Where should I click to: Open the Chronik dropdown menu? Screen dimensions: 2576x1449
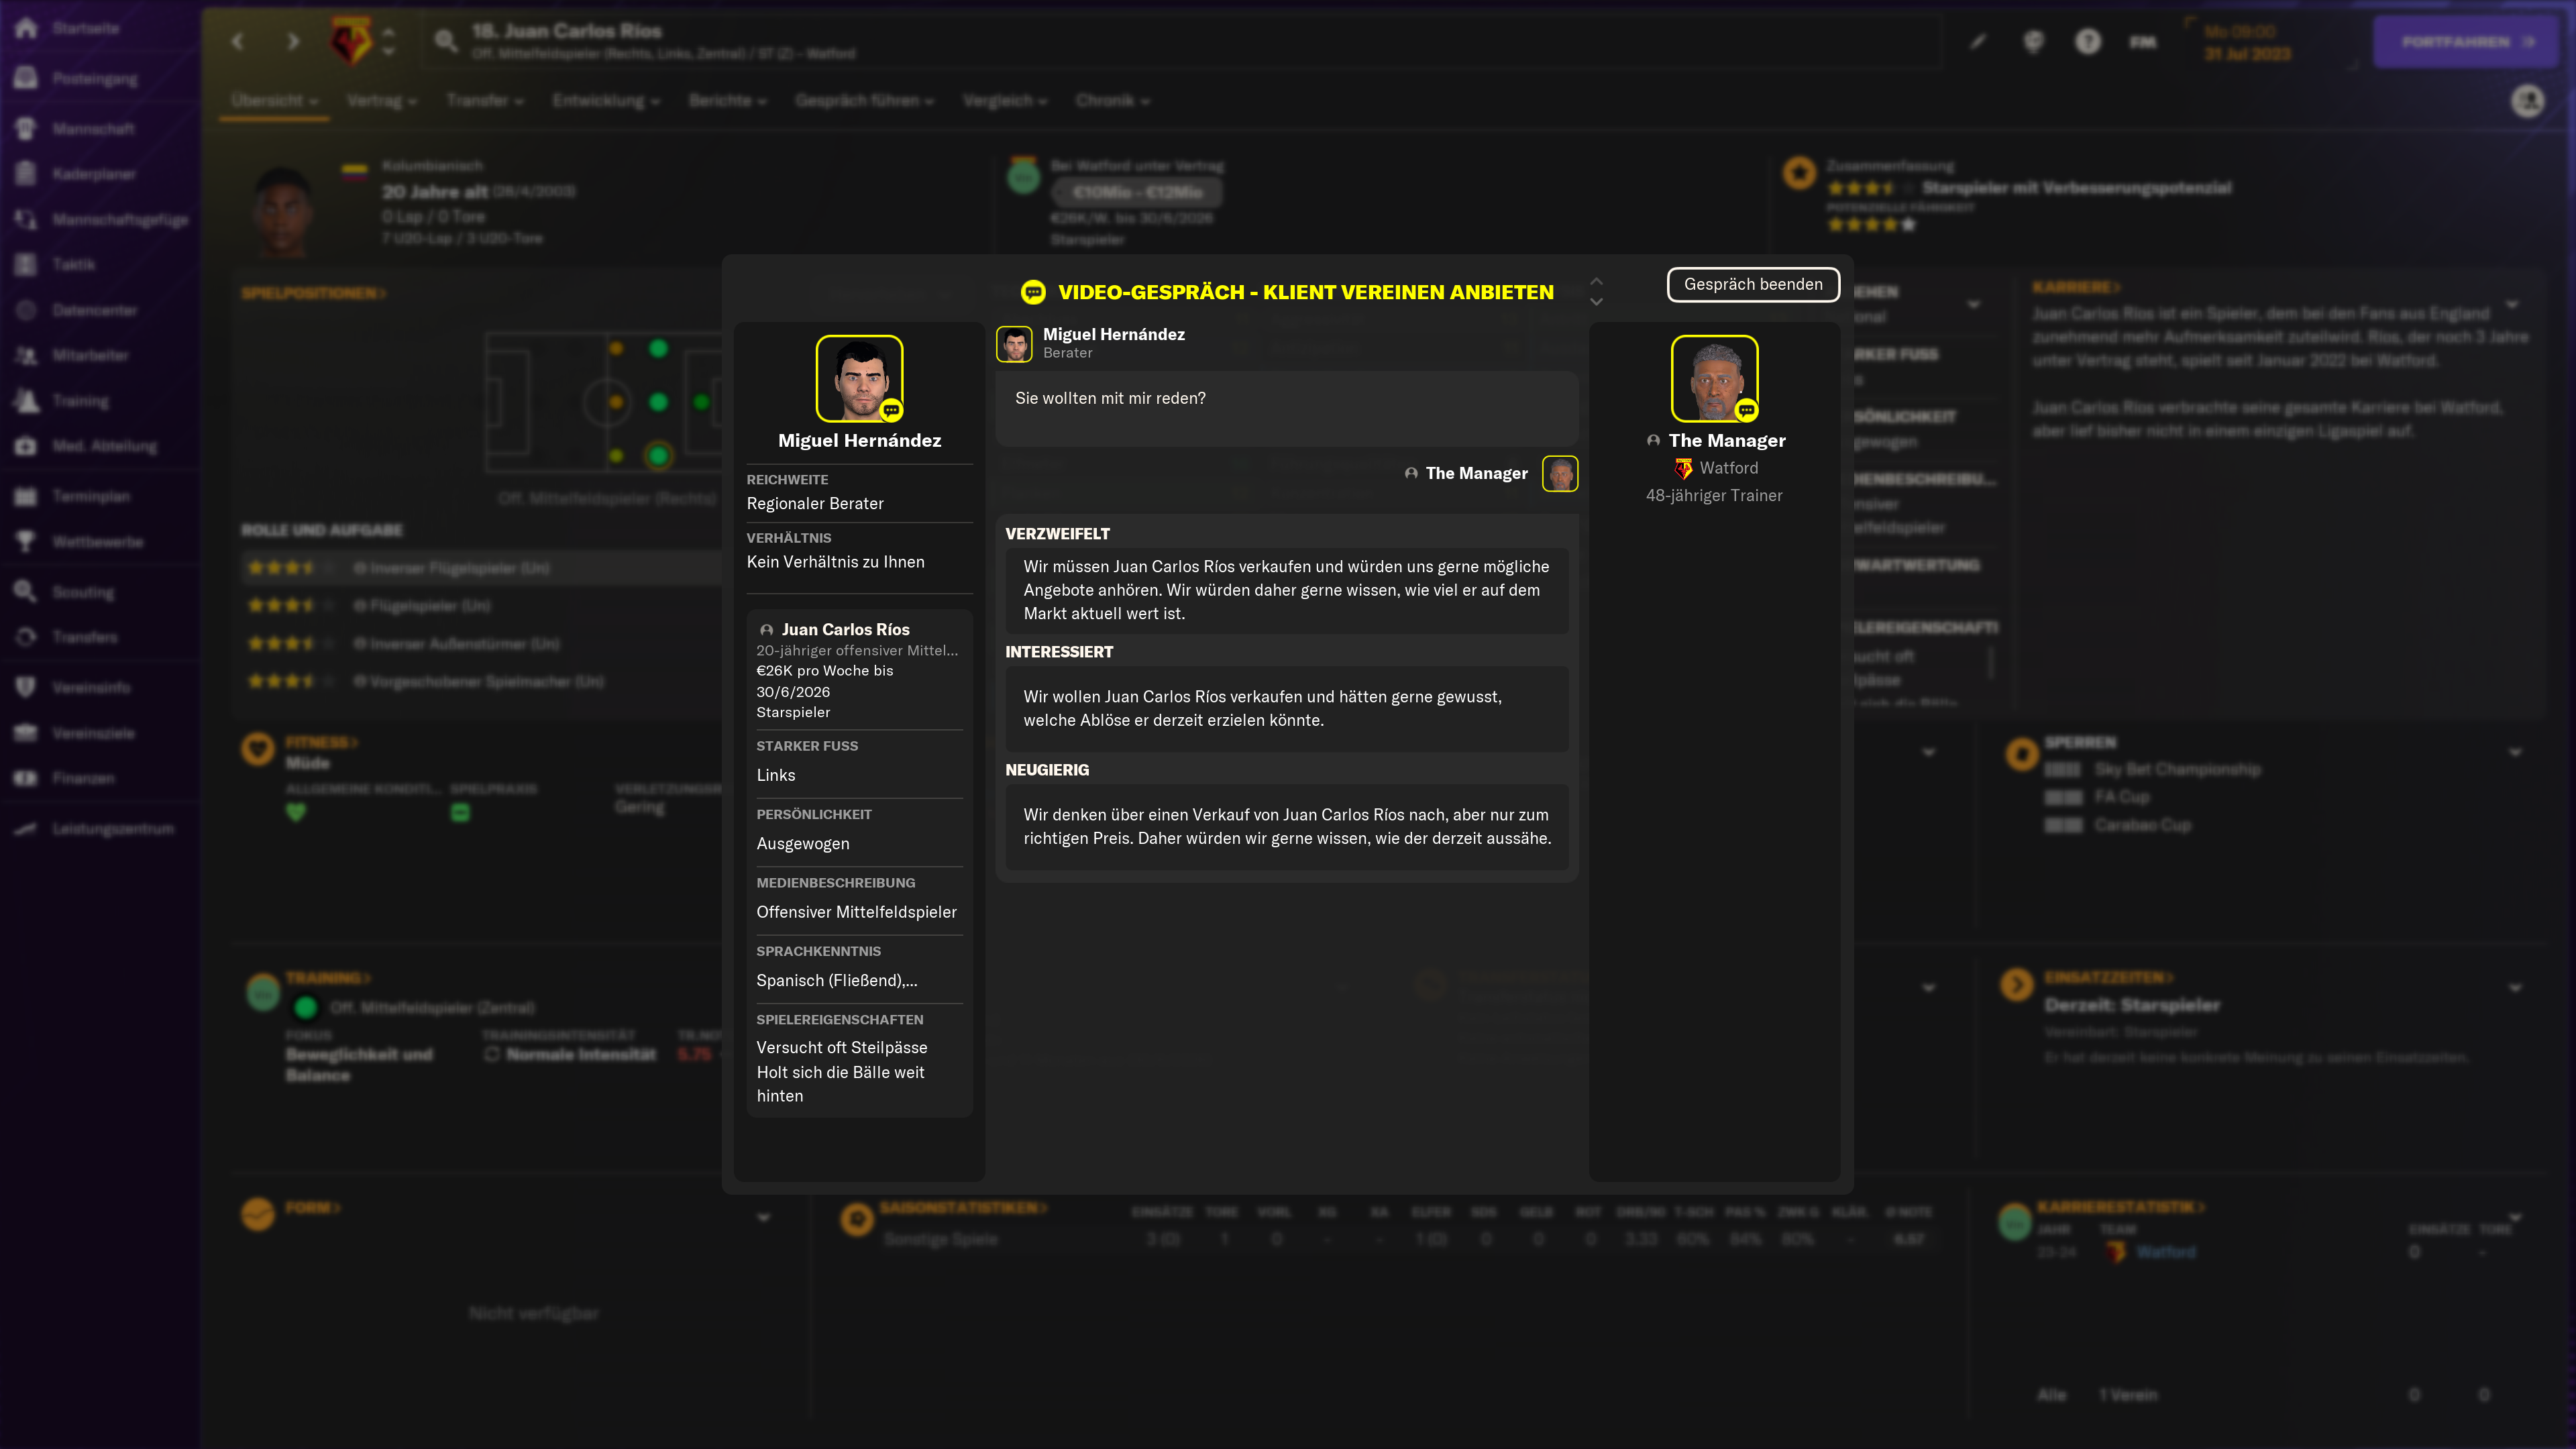click(x=1113, y=101)
